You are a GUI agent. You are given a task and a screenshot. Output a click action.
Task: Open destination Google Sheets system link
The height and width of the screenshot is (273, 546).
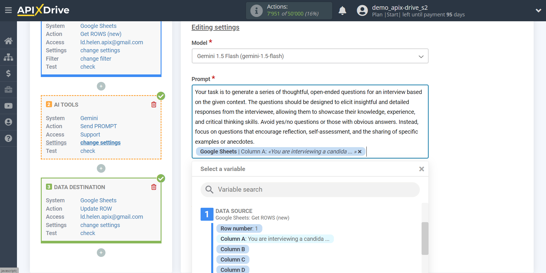point(98,200)
